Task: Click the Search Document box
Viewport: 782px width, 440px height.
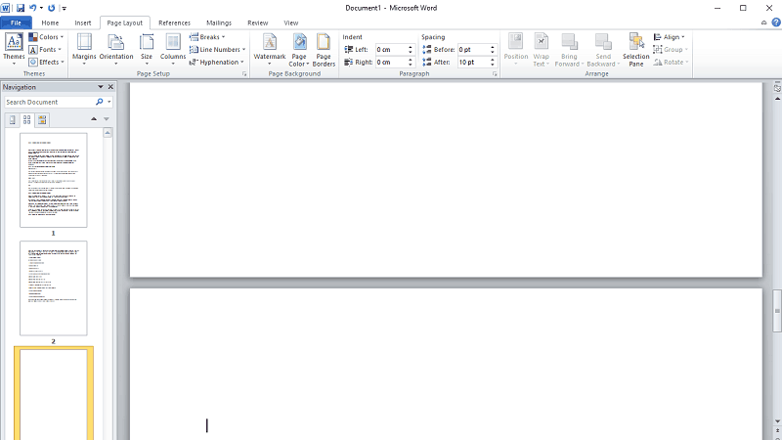Action: pos(49,102)
